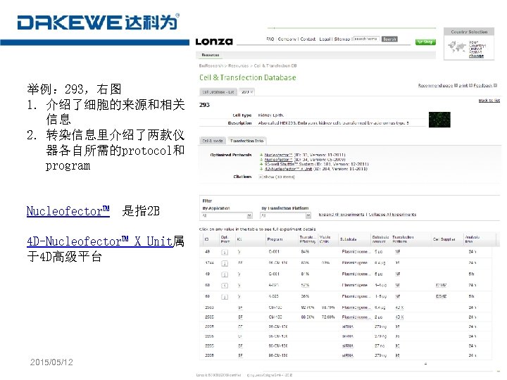This screenshot has height=380, width=507.
Task: Click the Back to list link
Action: [489, 101]
